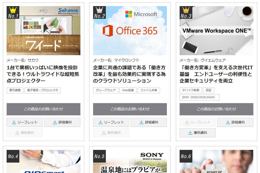Download the リーフレット for Office 365
This screenshot has height=173, width=260.
(111, 122)
